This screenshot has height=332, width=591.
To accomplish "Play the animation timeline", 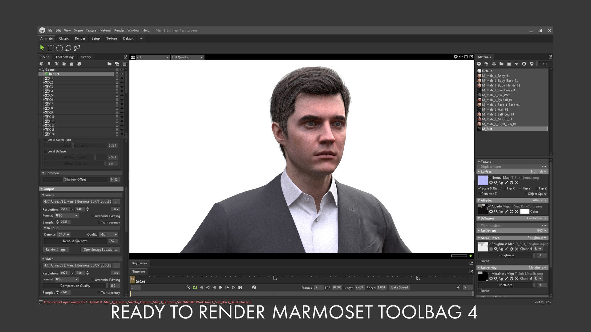I will pos(221,287).
